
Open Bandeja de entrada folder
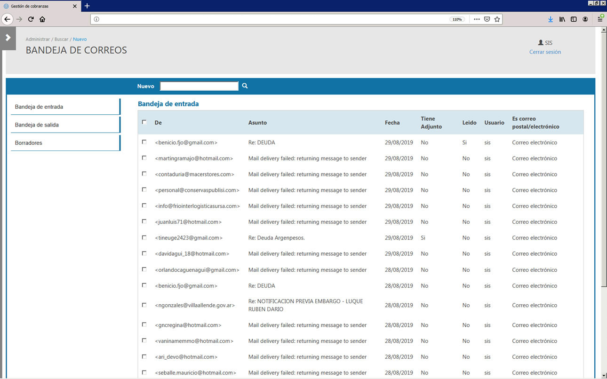[x=65, y=107]
